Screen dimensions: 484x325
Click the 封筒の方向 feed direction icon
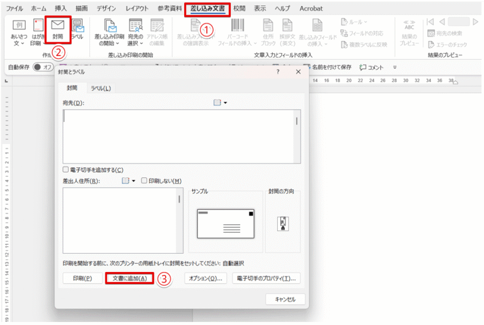pos(283,224)
